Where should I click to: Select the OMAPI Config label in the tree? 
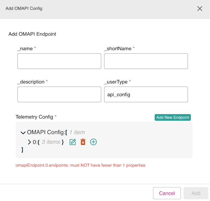[x=46, y=132]
